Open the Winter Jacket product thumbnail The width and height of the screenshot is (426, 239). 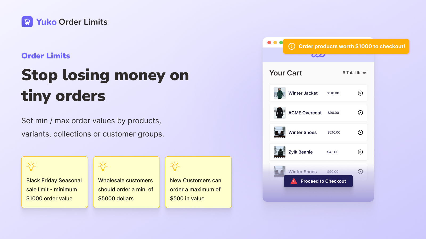pos(280,93)
